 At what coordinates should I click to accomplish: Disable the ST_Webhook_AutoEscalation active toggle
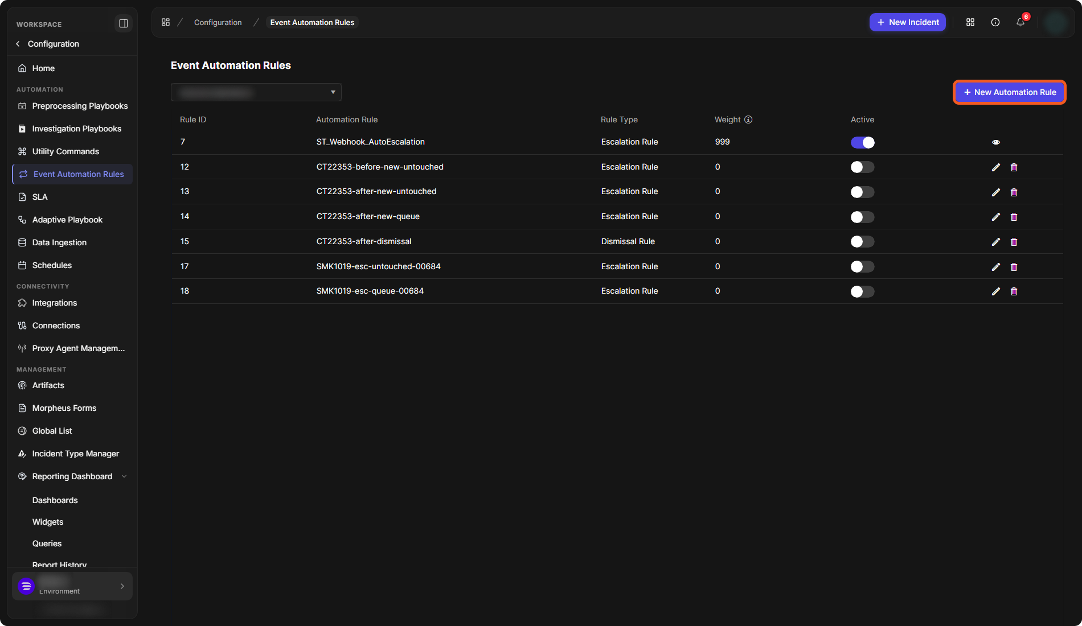tap(863, 142)
